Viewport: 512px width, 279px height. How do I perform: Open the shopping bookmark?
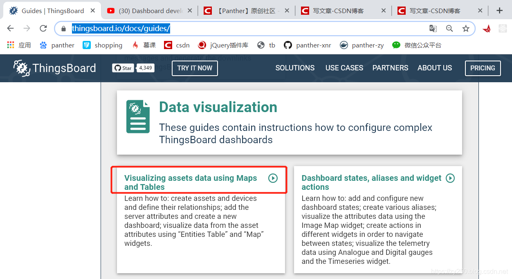click(103, 45)
